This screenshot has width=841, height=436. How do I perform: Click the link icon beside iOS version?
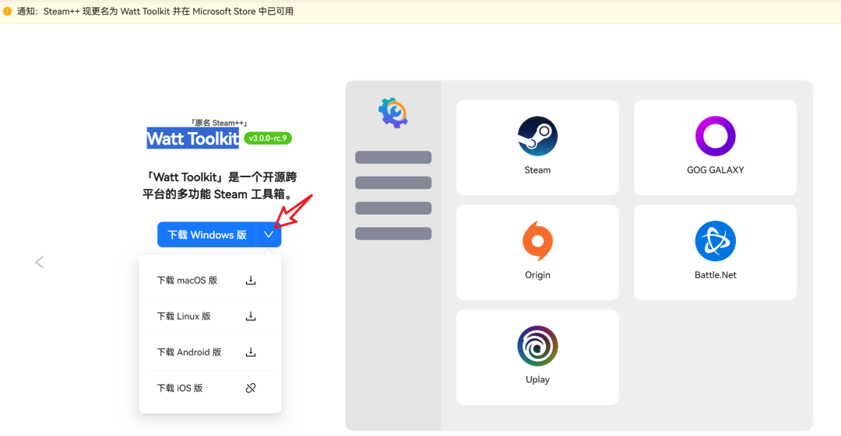pos(251,388)
